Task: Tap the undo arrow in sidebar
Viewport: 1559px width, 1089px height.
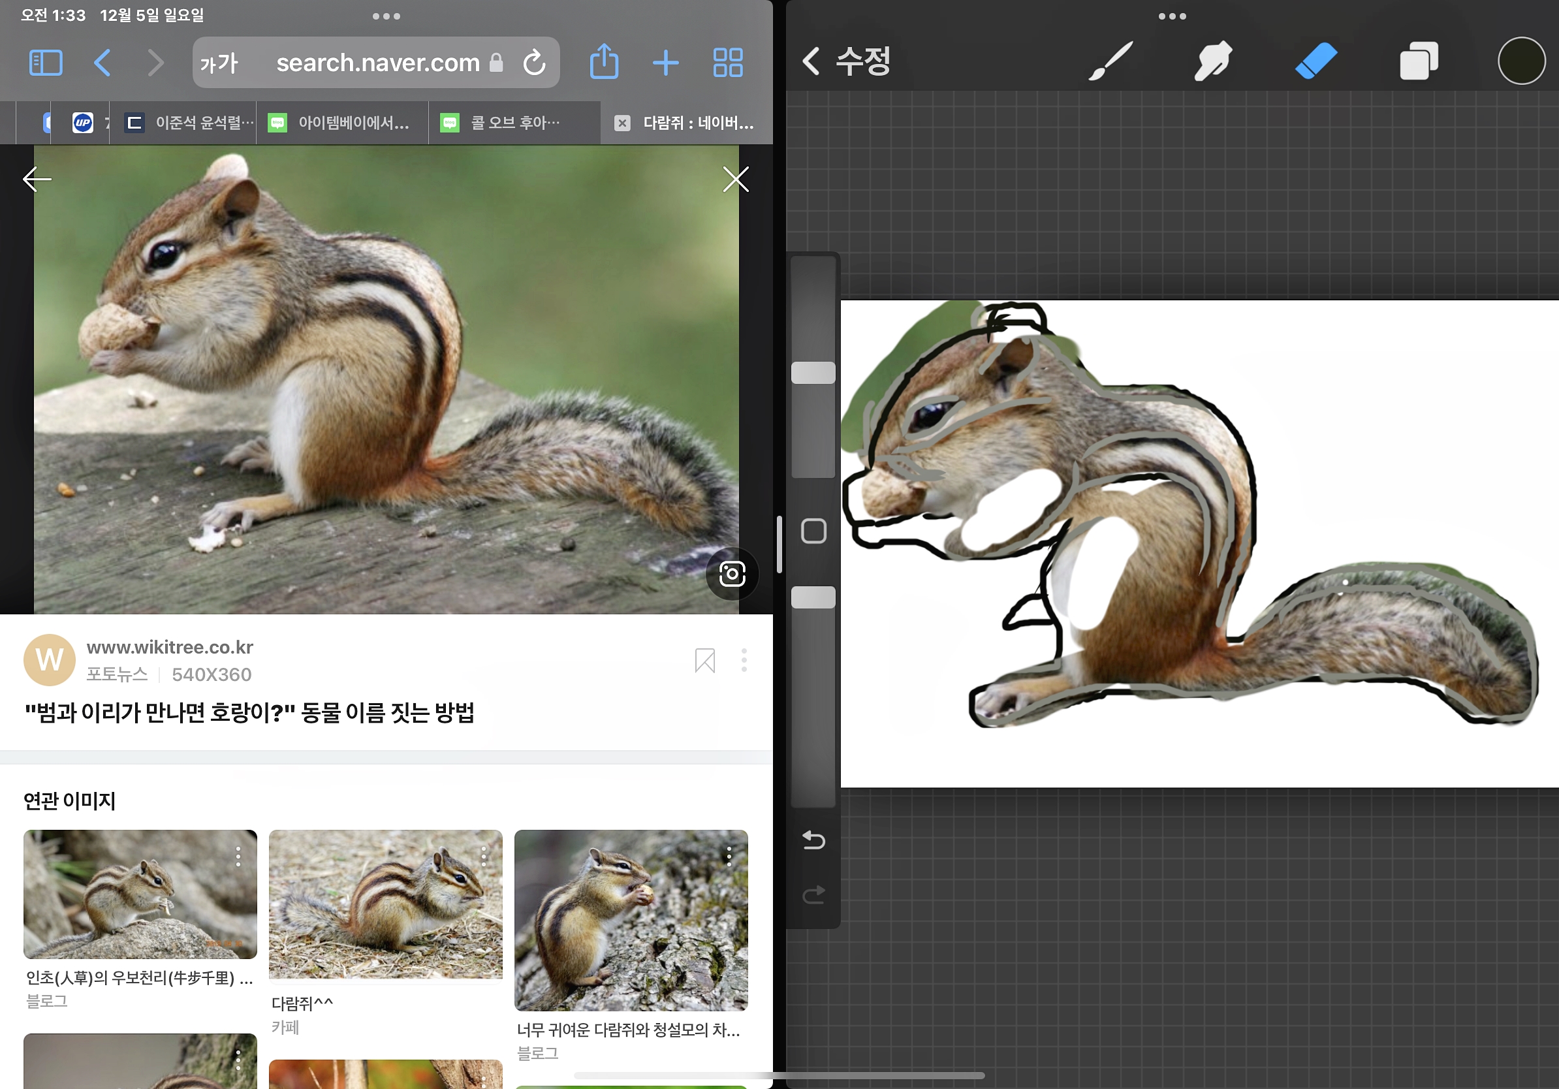Action: click(813, 840)
